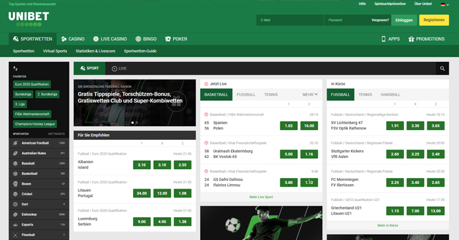Click the Unibet logo
The height and width of the screenshot is (240, 459).
click(29, 19)
